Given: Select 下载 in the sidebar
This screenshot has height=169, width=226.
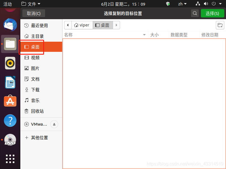Looking at the screenshot, I should click(x=35, y=90).
